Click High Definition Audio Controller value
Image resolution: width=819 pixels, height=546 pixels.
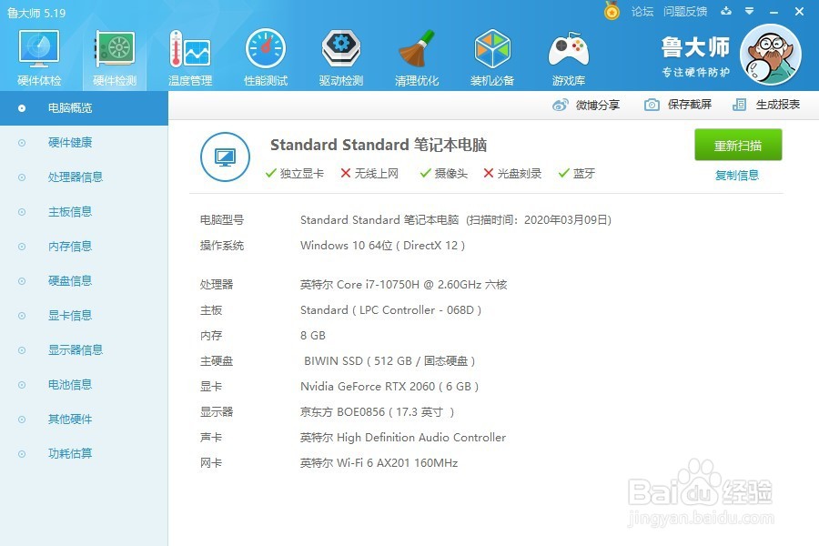403,438
